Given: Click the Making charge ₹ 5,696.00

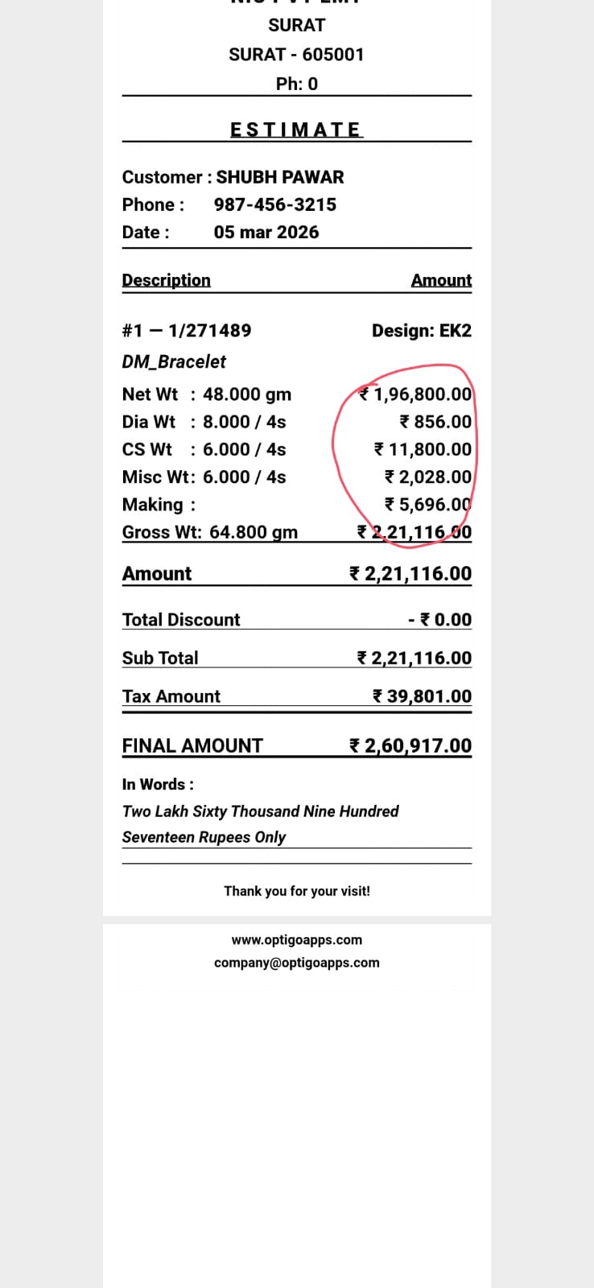Looking at the screenshot, I should point(427,504).
